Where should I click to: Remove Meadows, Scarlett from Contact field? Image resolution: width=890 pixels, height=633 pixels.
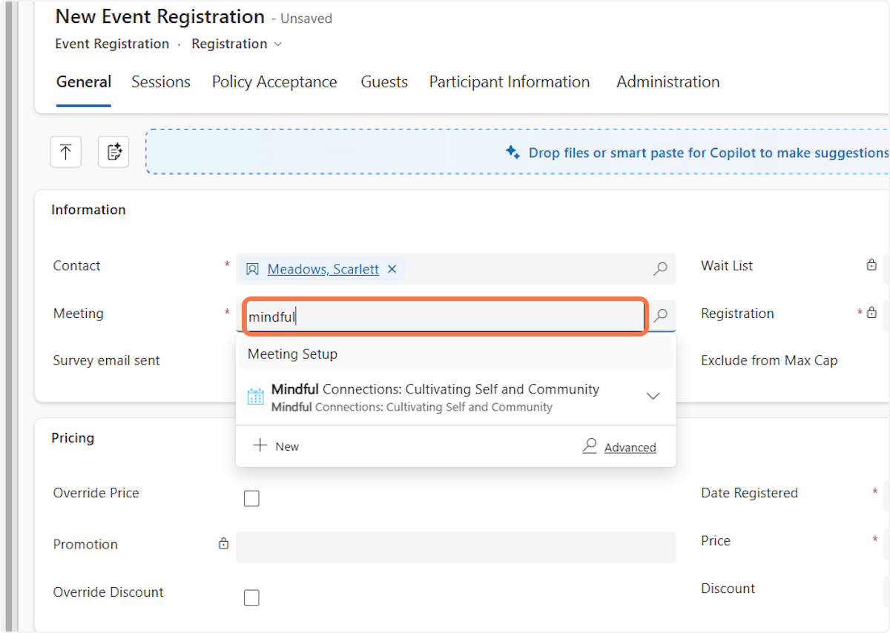[x=392, y=269]
